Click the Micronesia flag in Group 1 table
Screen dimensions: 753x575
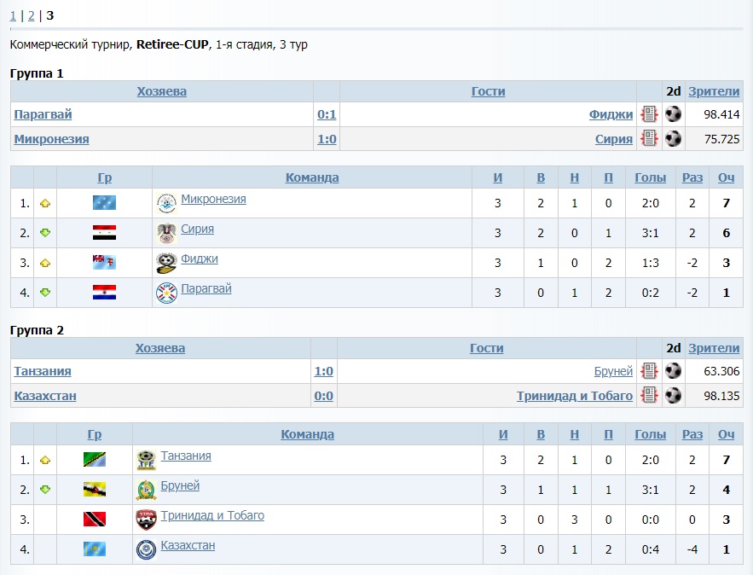click(x=104, y=203)
